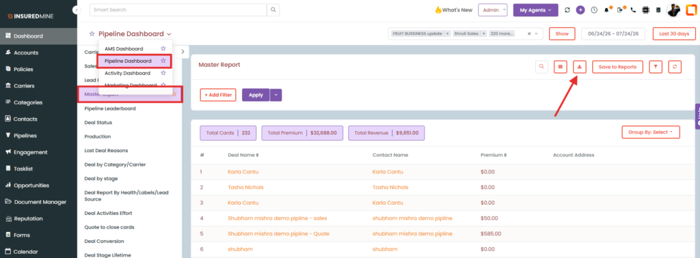Viewport: 700px width, 258px height.
Task: Toggle the star beside Pipeline Dashboard title
Action: click(x=92, y=34)
